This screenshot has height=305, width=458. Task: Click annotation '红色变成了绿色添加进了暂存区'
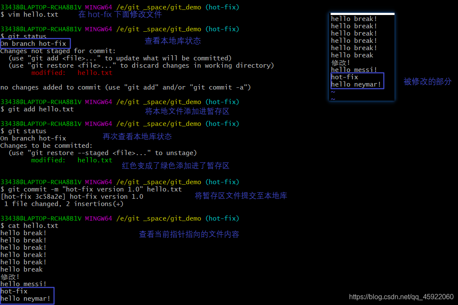tap(175, 166)
